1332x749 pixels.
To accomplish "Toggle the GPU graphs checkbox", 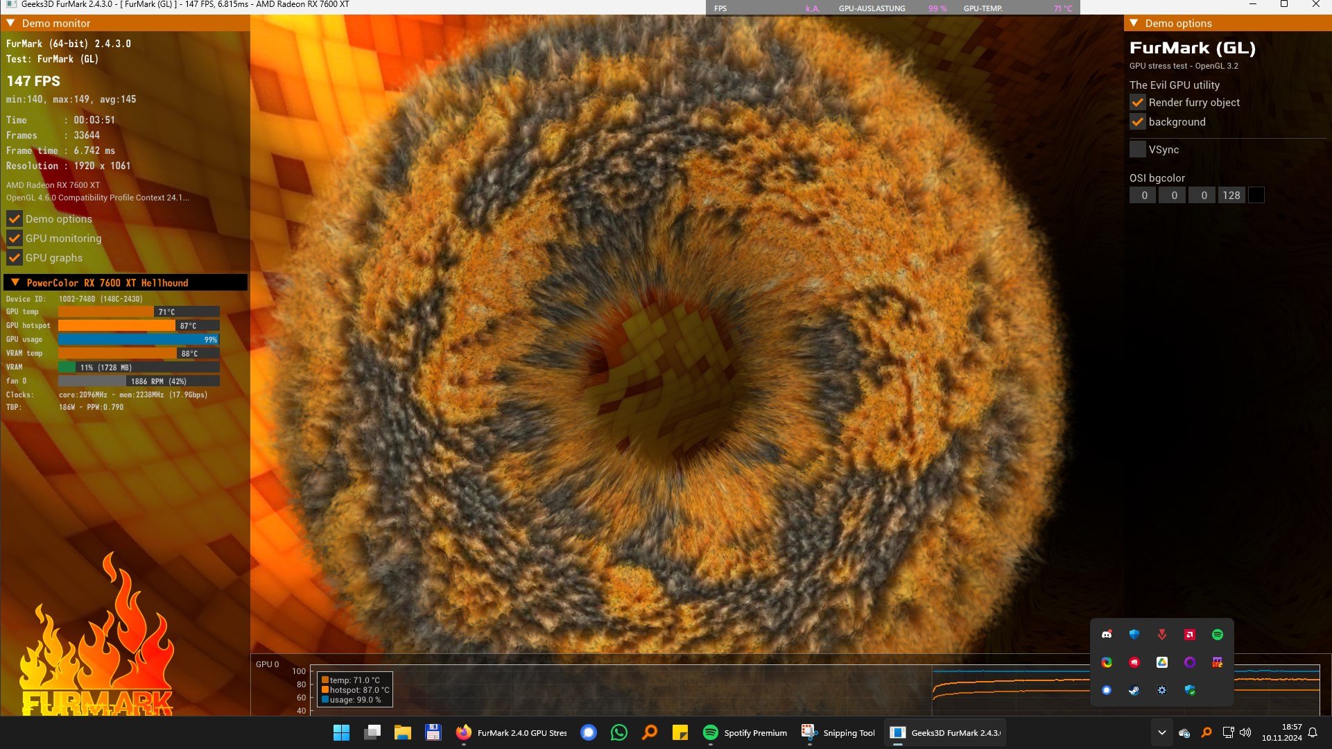I will [15, 258].
